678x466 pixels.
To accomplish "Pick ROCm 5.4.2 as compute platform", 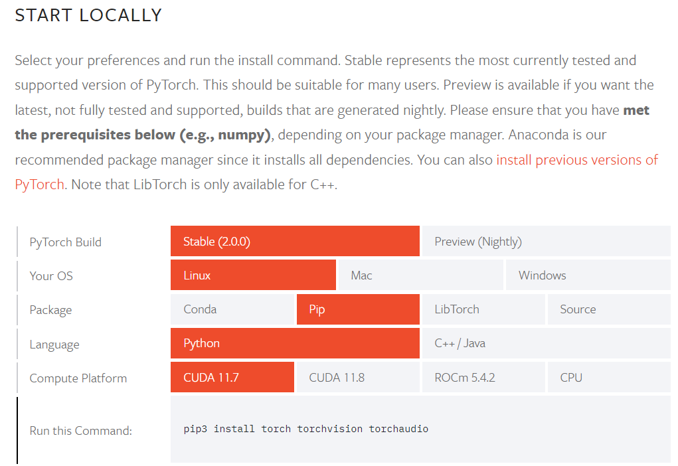I will pos(483,378).
